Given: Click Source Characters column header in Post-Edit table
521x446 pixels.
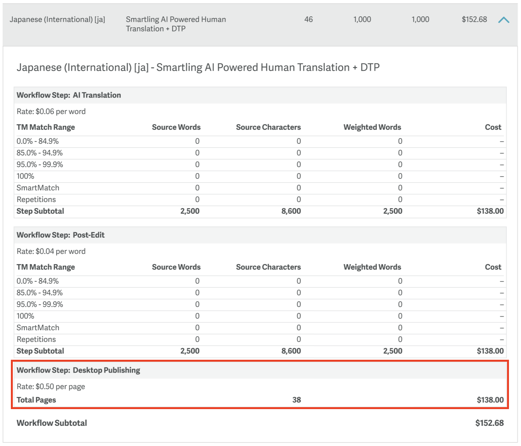Looking at the screenshot, I should (x=268, y=267).
